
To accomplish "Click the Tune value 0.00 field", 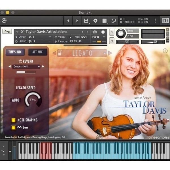I will tap(133, 36).
